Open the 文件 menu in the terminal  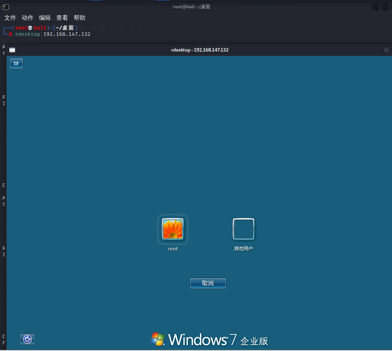click(10, 18)
